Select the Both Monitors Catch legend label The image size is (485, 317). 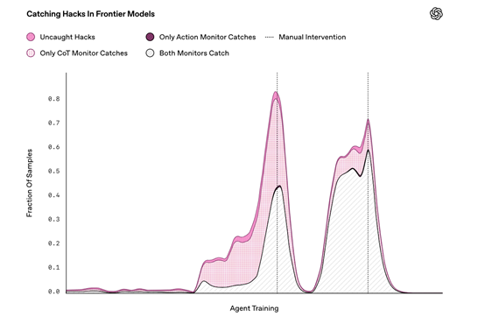coord(194,53)
